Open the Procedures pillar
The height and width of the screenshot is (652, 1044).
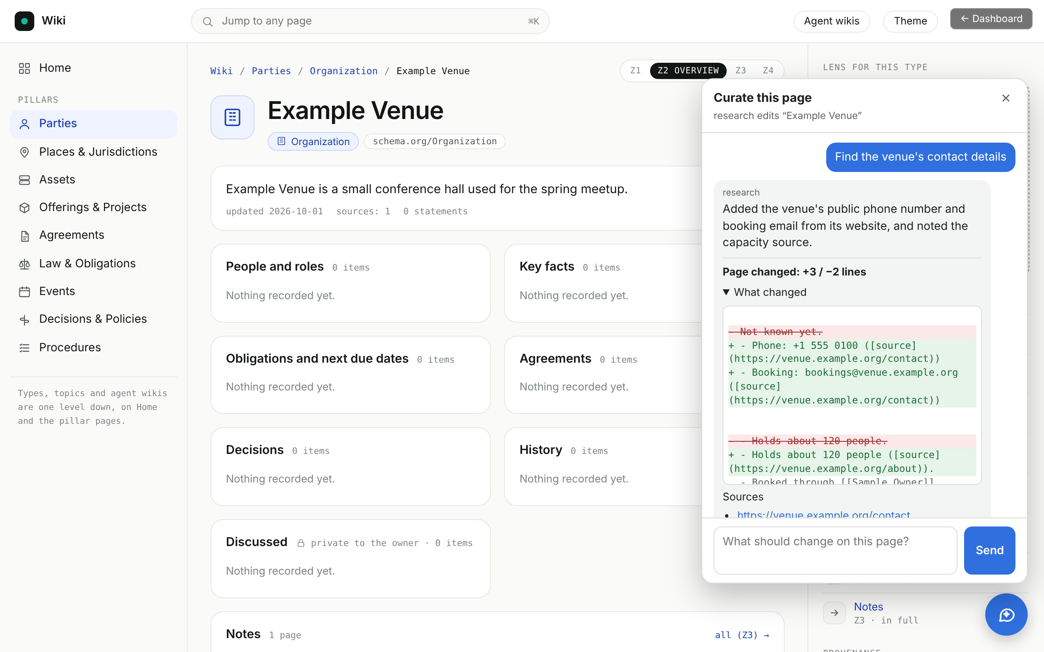[93, 348]
